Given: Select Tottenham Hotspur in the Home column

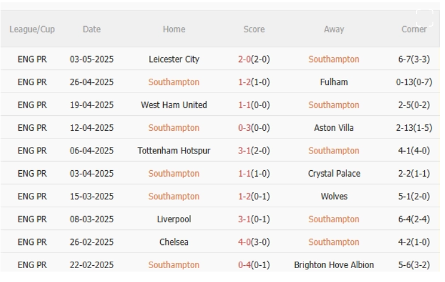Looking at the screenshot, I should [x=174, y=151].
